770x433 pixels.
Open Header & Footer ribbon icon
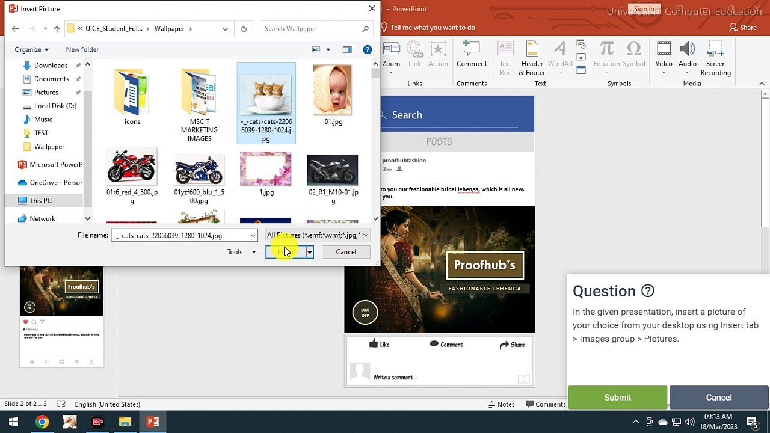(532, 59)
